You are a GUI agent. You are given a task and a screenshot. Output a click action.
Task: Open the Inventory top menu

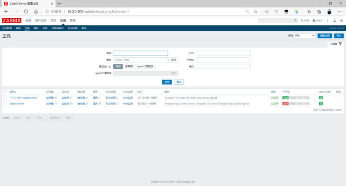click(41, 21)
